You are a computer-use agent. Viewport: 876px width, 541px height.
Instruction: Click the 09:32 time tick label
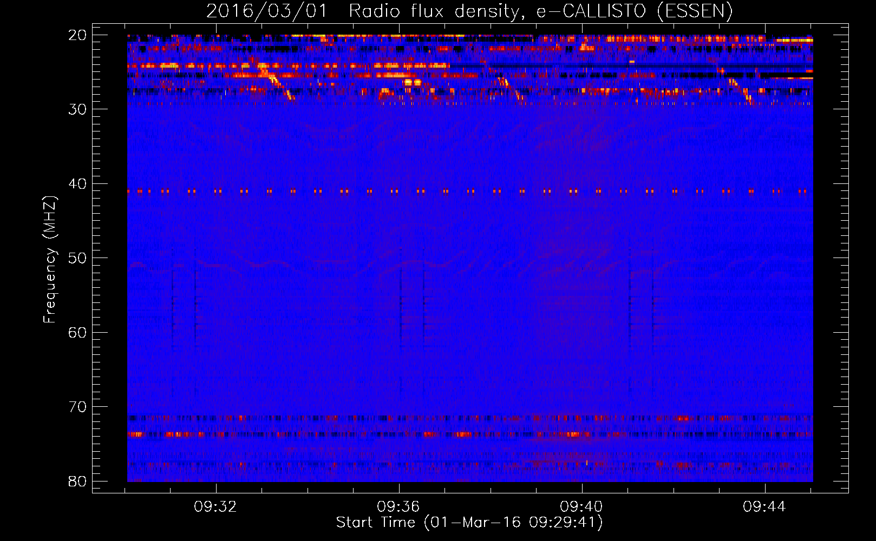(216, 507)
